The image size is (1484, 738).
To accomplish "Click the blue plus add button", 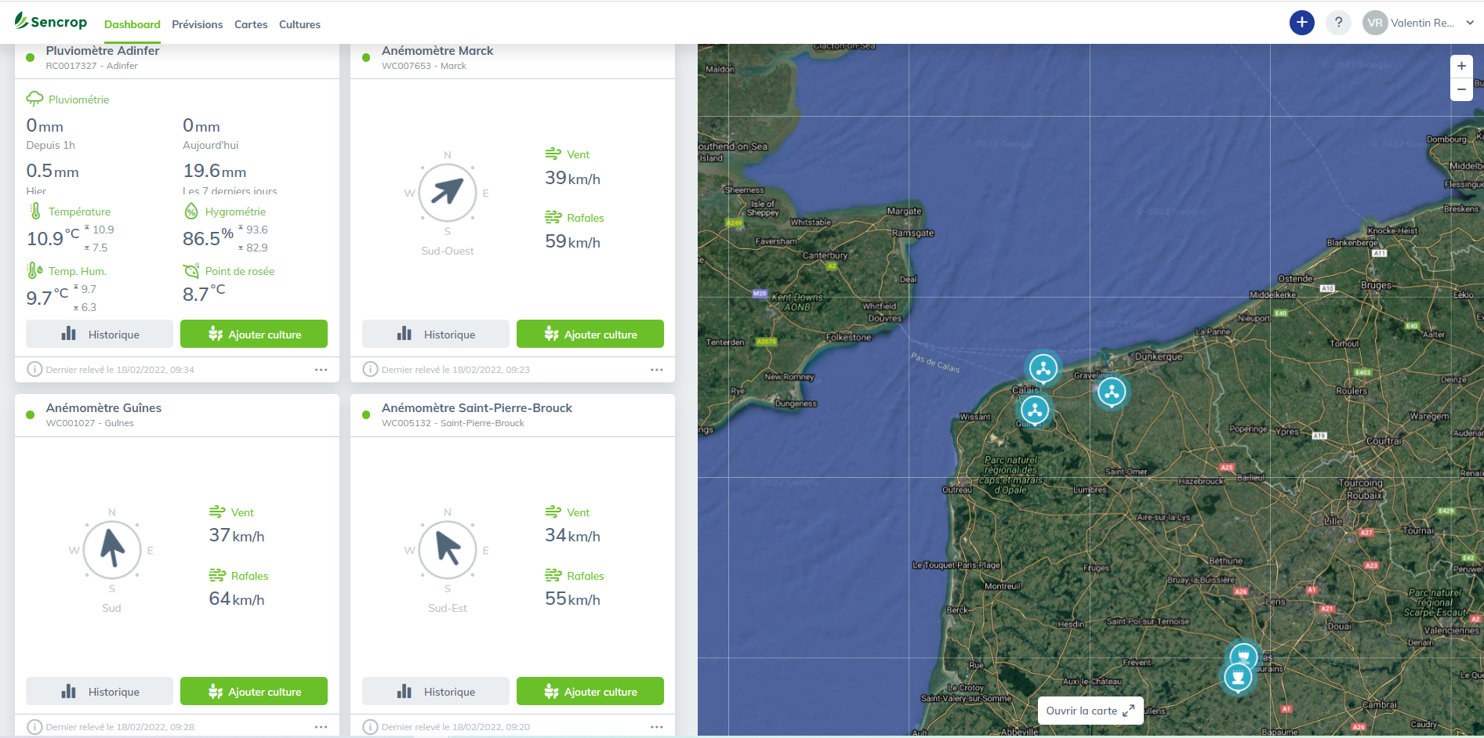I will tap(1302, 23).
